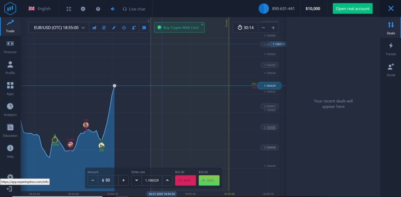Viewport: 401px width, 197px height.
Task: Click the strike rate 1.106529 field
Action: click(x=152, y=181)
